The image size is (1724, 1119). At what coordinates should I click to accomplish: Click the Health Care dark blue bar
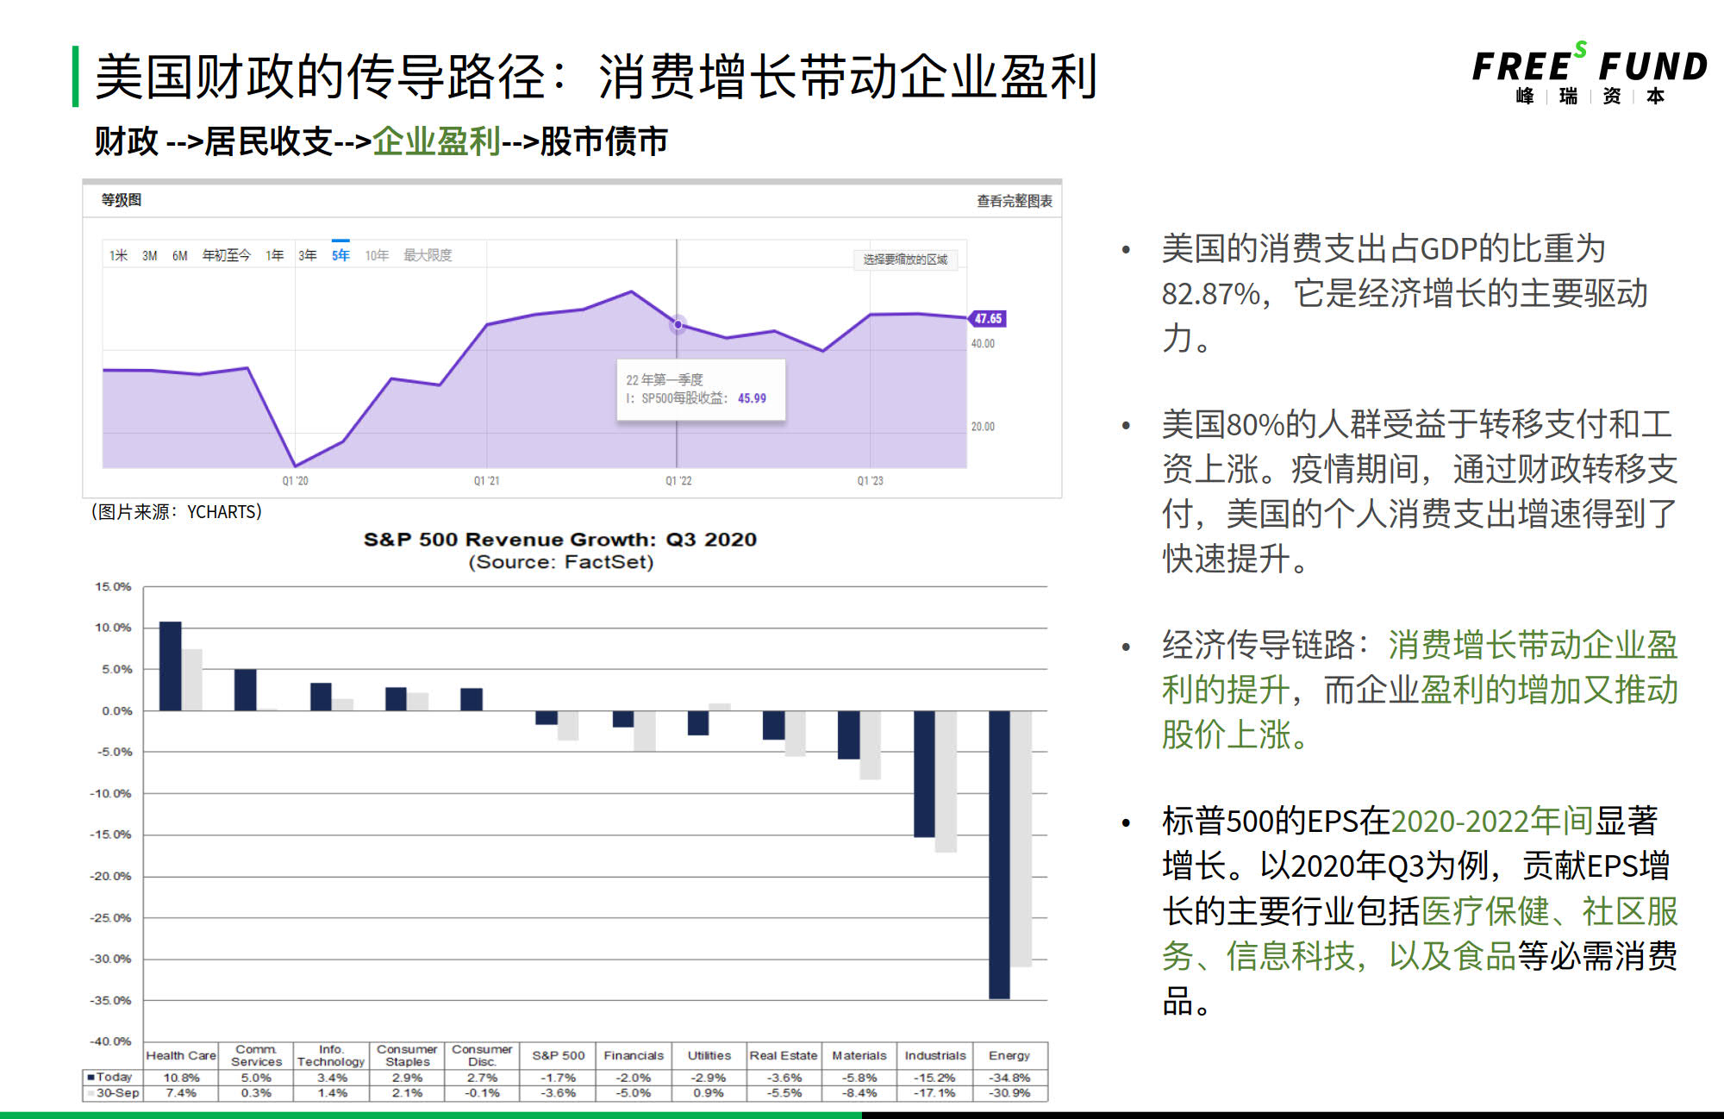[x=171, y=666]
